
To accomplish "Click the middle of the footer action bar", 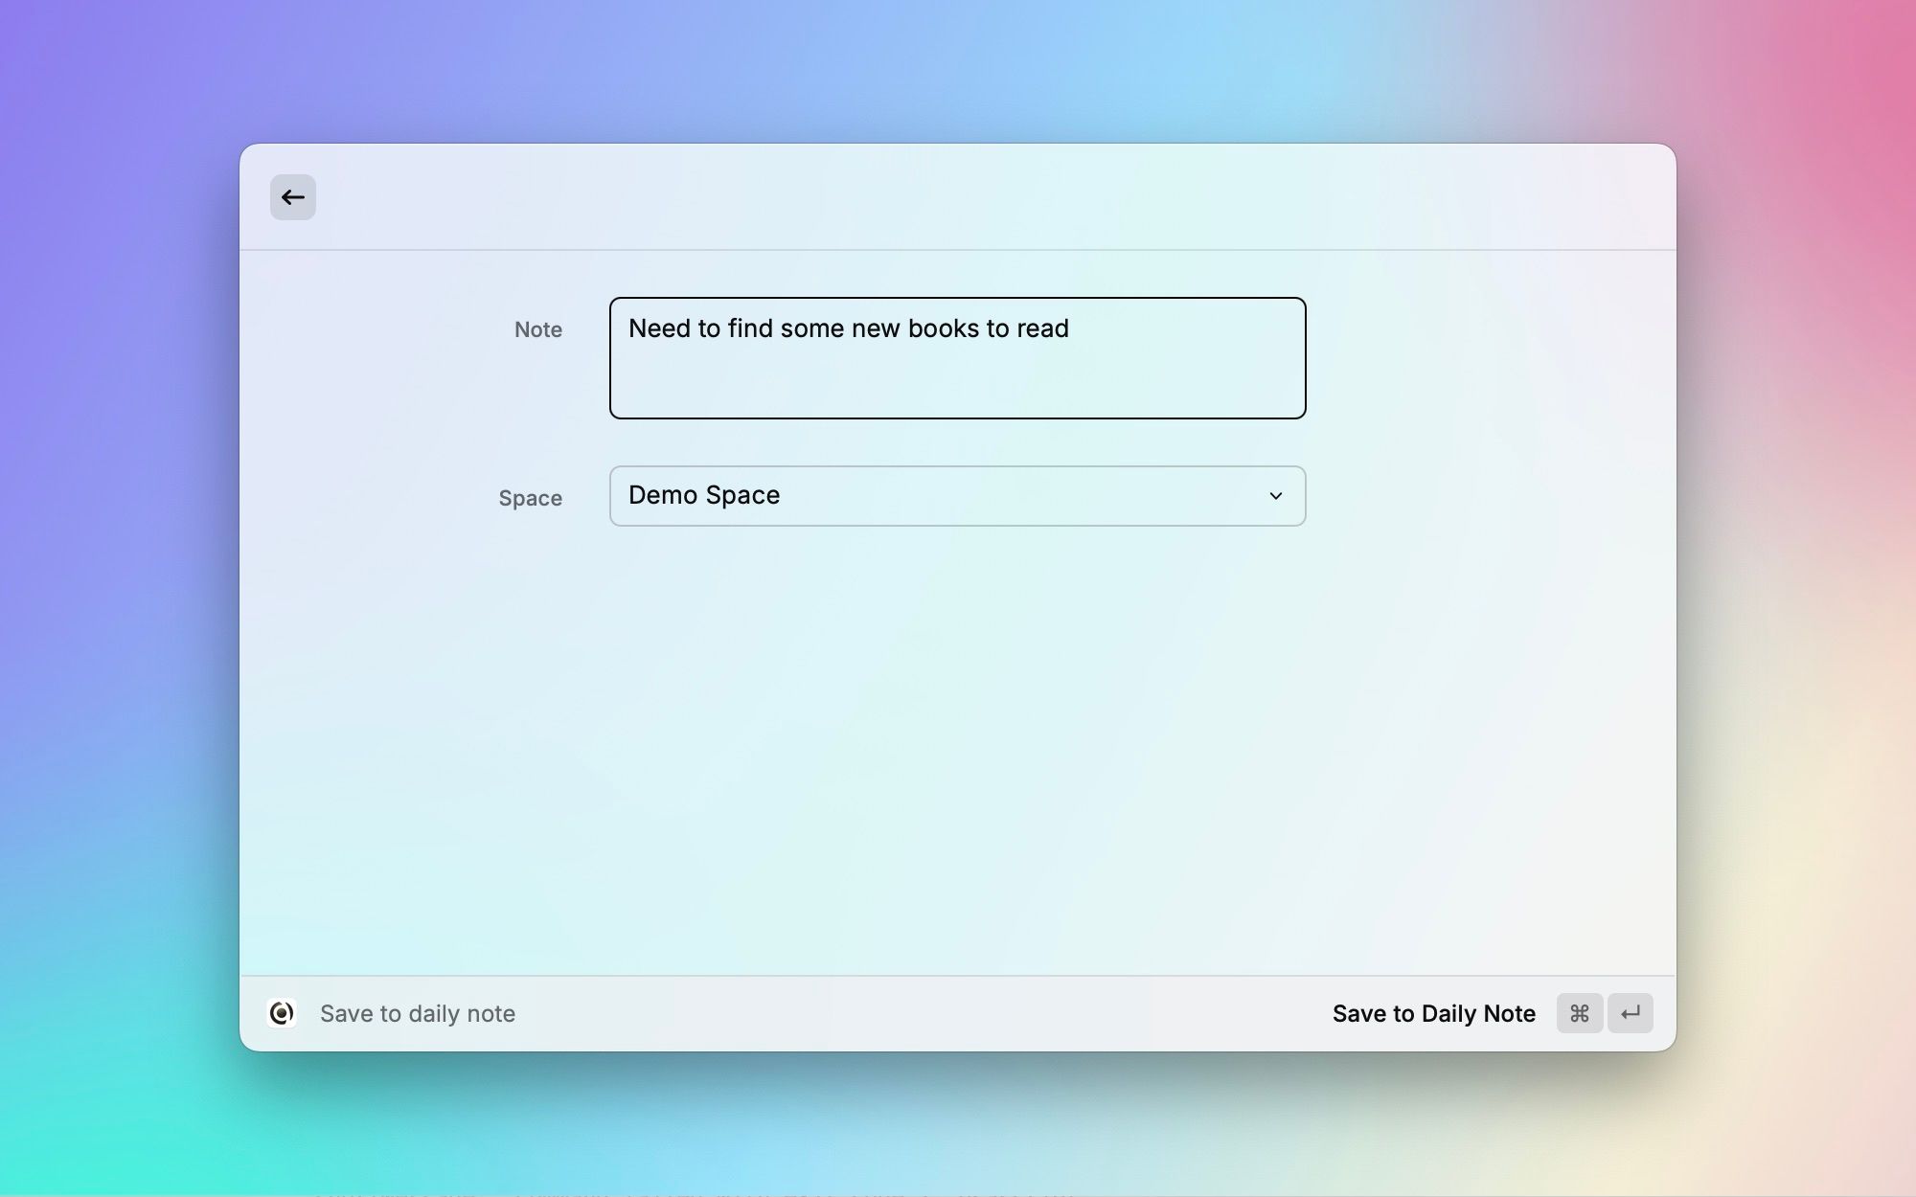I will coord(920,1013).
